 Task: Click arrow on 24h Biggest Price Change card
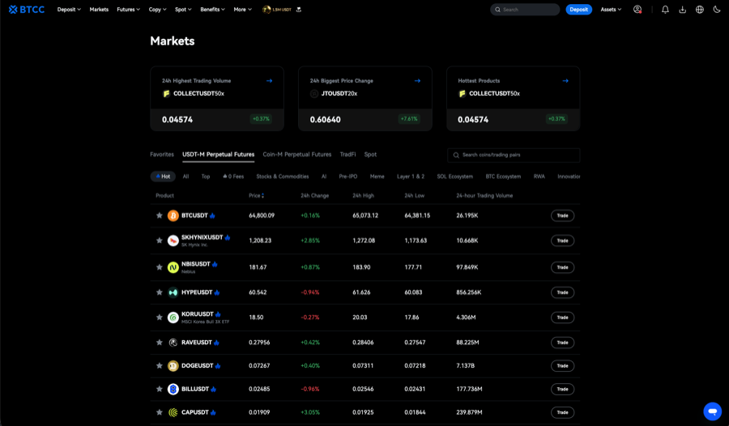tap(417, 80)
